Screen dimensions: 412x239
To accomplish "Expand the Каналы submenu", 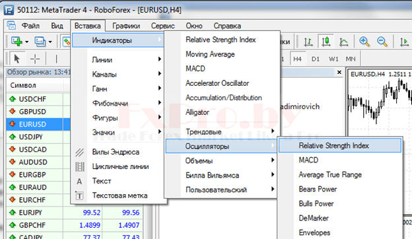I will click(x=160, y=73).
